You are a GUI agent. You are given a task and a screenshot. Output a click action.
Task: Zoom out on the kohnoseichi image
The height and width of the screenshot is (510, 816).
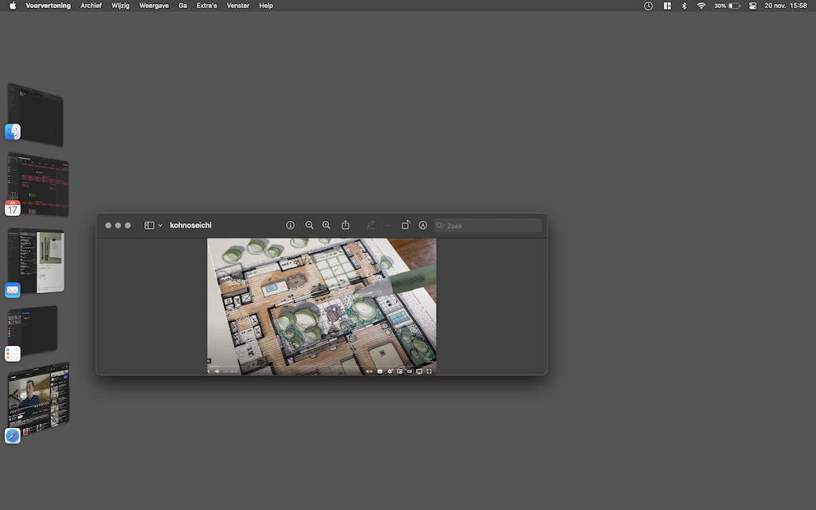coord(310,226)
